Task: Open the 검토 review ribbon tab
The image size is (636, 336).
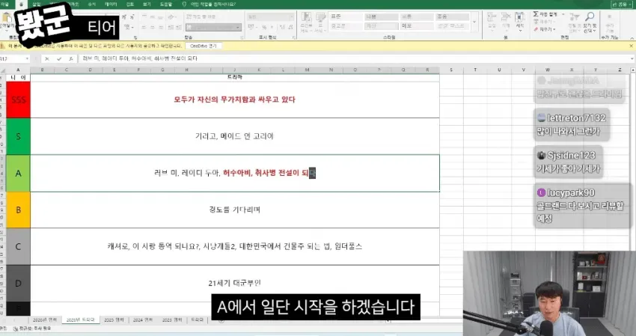Action: [129, 4]
